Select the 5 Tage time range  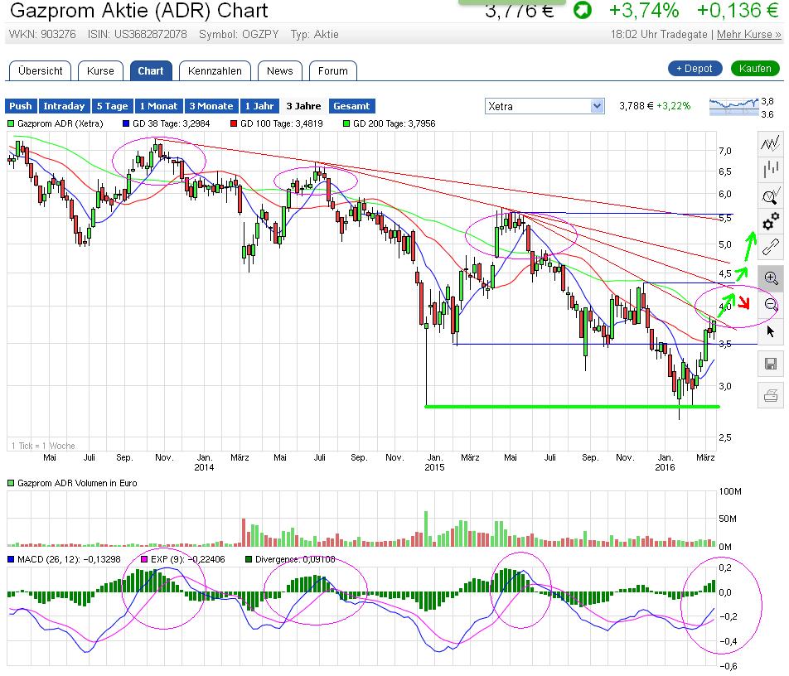(x=112, y=106)
